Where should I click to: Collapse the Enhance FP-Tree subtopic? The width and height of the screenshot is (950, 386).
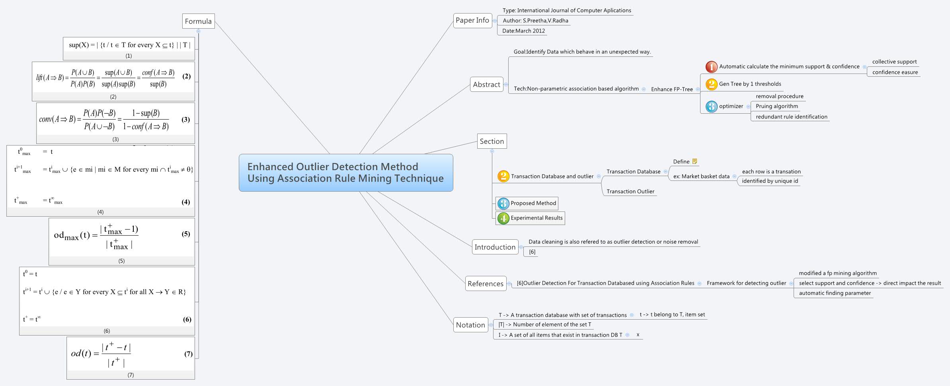697,89
